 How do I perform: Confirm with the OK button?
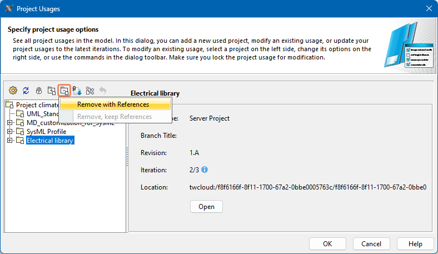[x=327, y=243]
